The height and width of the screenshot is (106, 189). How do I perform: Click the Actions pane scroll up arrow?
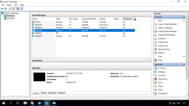click(x=187, y=17)
